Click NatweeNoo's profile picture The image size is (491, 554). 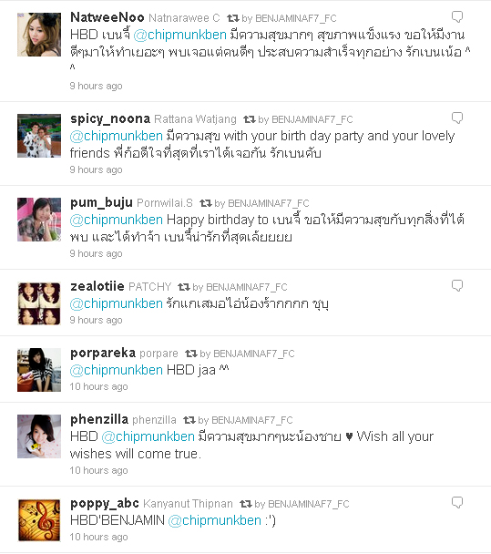pyautogui.click(x=39, y=35)
